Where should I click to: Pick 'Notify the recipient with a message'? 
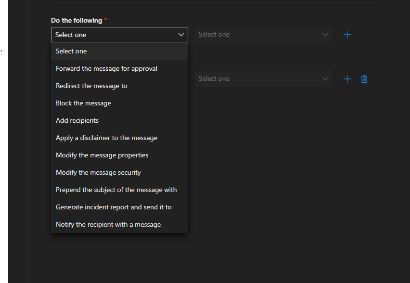tap(108, 225)
